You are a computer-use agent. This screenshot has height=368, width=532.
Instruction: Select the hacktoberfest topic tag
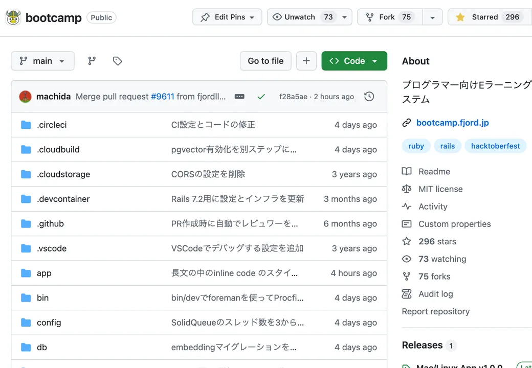tap(495, 146)
